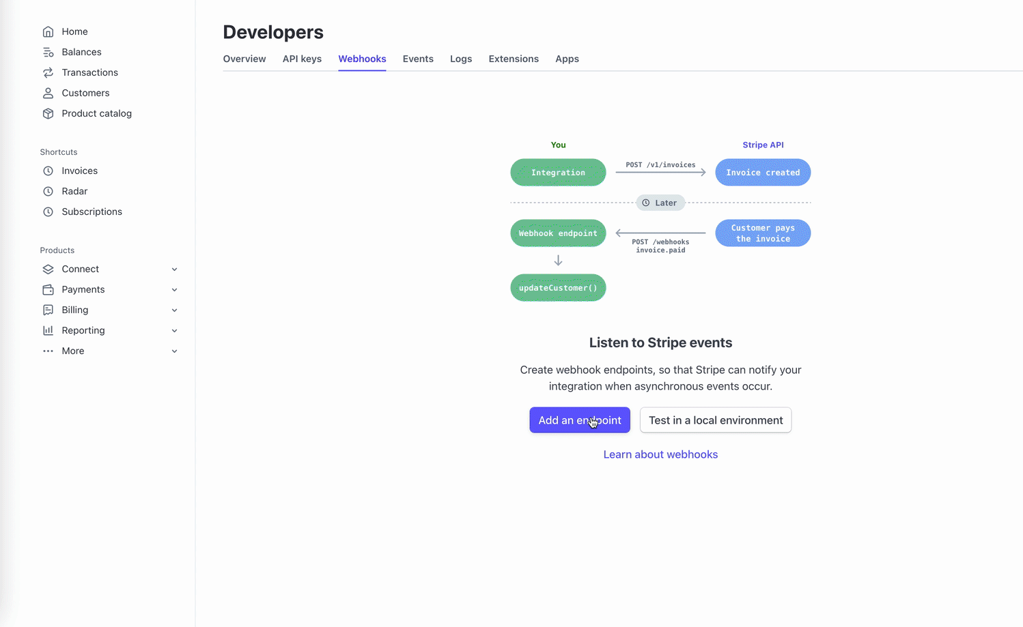Click the Reporting bar chart icon
Screen dimensions: 1023x627
click(x=48, y=330)
